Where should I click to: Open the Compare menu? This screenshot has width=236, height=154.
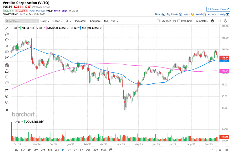point(95,21)
